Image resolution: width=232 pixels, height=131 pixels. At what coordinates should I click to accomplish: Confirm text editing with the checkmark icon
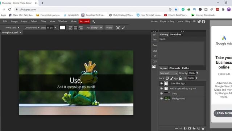point(123,28)
